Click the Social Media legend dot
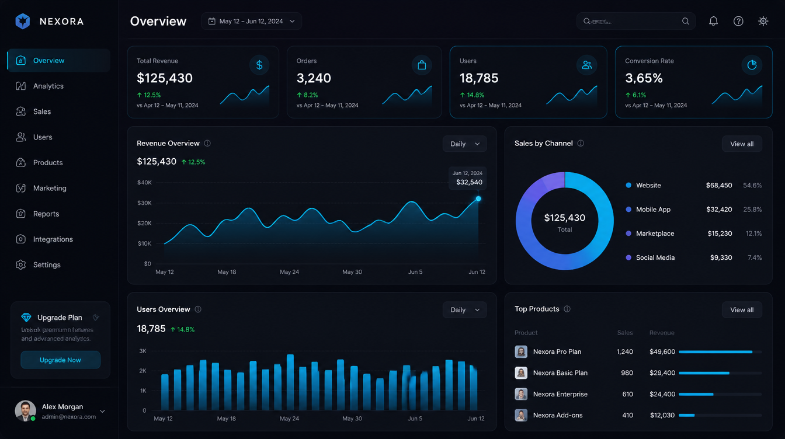785x439 pixels. pos(628,257)
